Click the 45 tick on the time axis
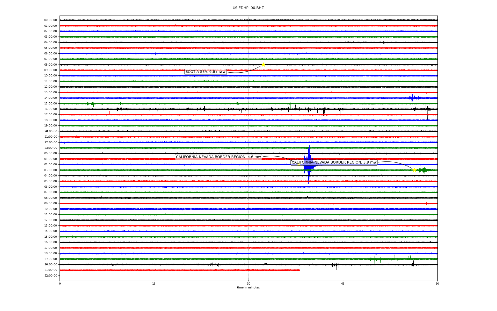The height and width of the screenshot is (311, 497). [x=343, y=284]
